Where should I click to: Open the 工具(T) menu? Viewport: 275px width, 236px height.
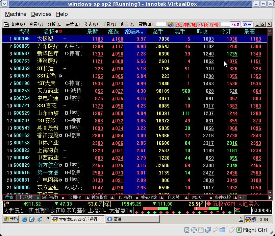(x=109, y=24)
